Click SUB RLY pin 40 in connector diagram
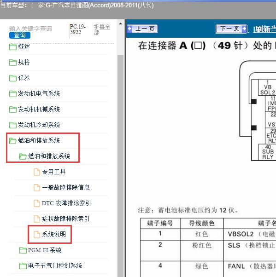The image size is (276, 277). [x=267, y=152]
